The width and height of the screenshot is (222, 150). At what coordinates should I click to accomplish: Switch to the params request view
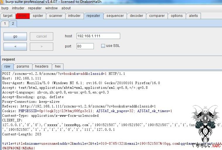pos(23,66)
